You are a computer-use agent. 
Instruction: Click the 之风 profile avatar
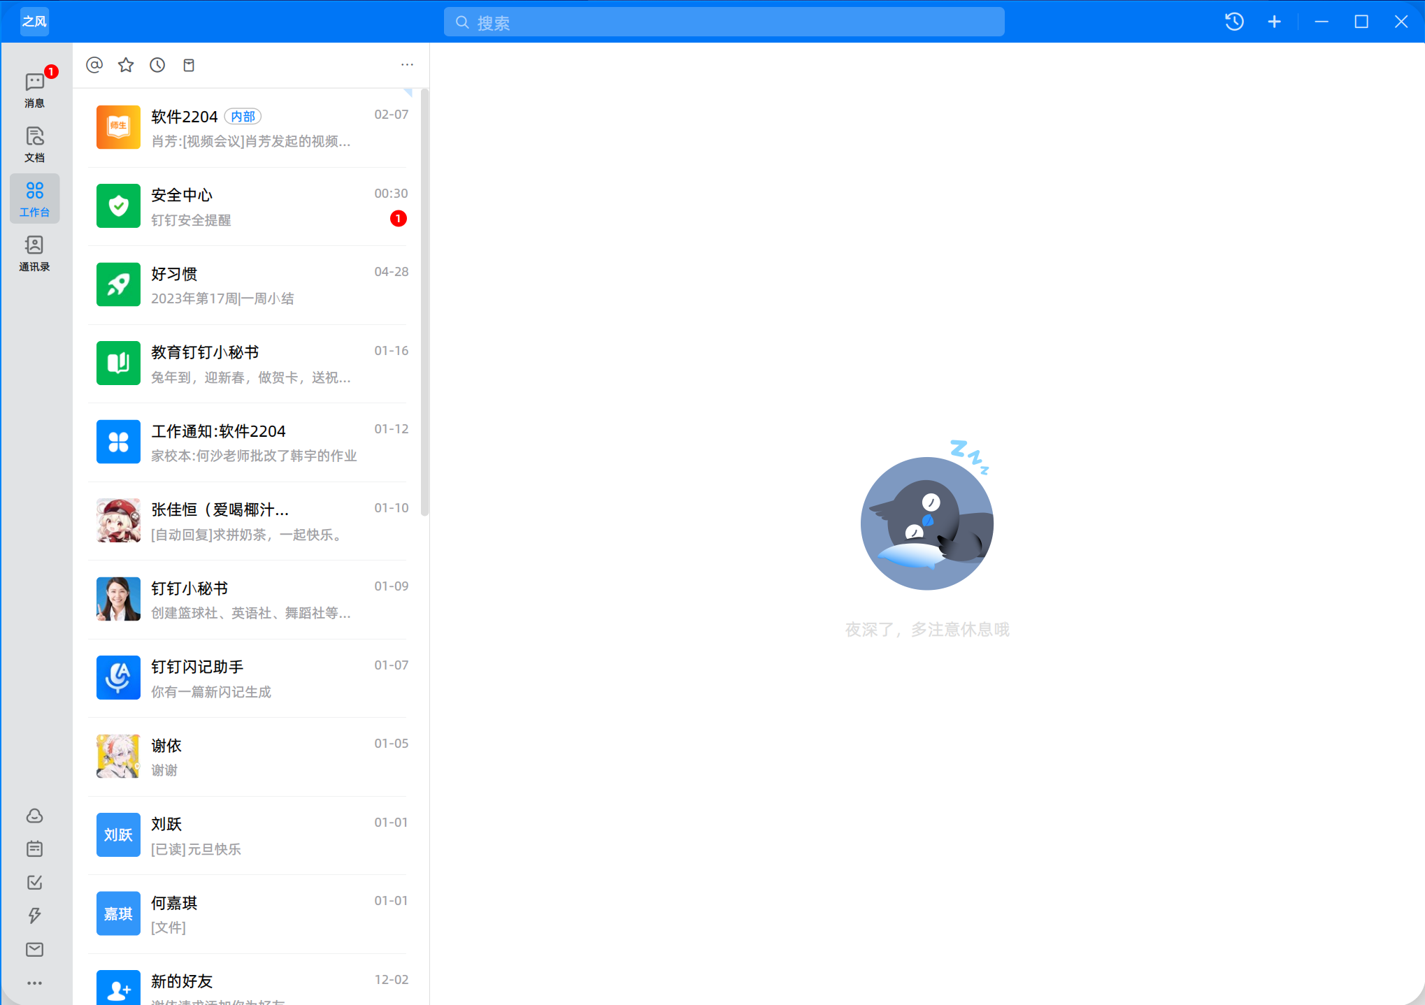(34, 22)
